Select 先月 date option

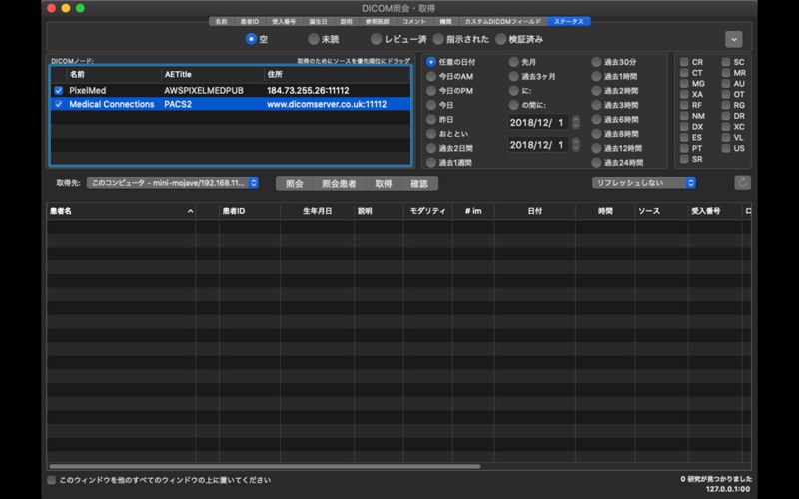tap(514, 62)
